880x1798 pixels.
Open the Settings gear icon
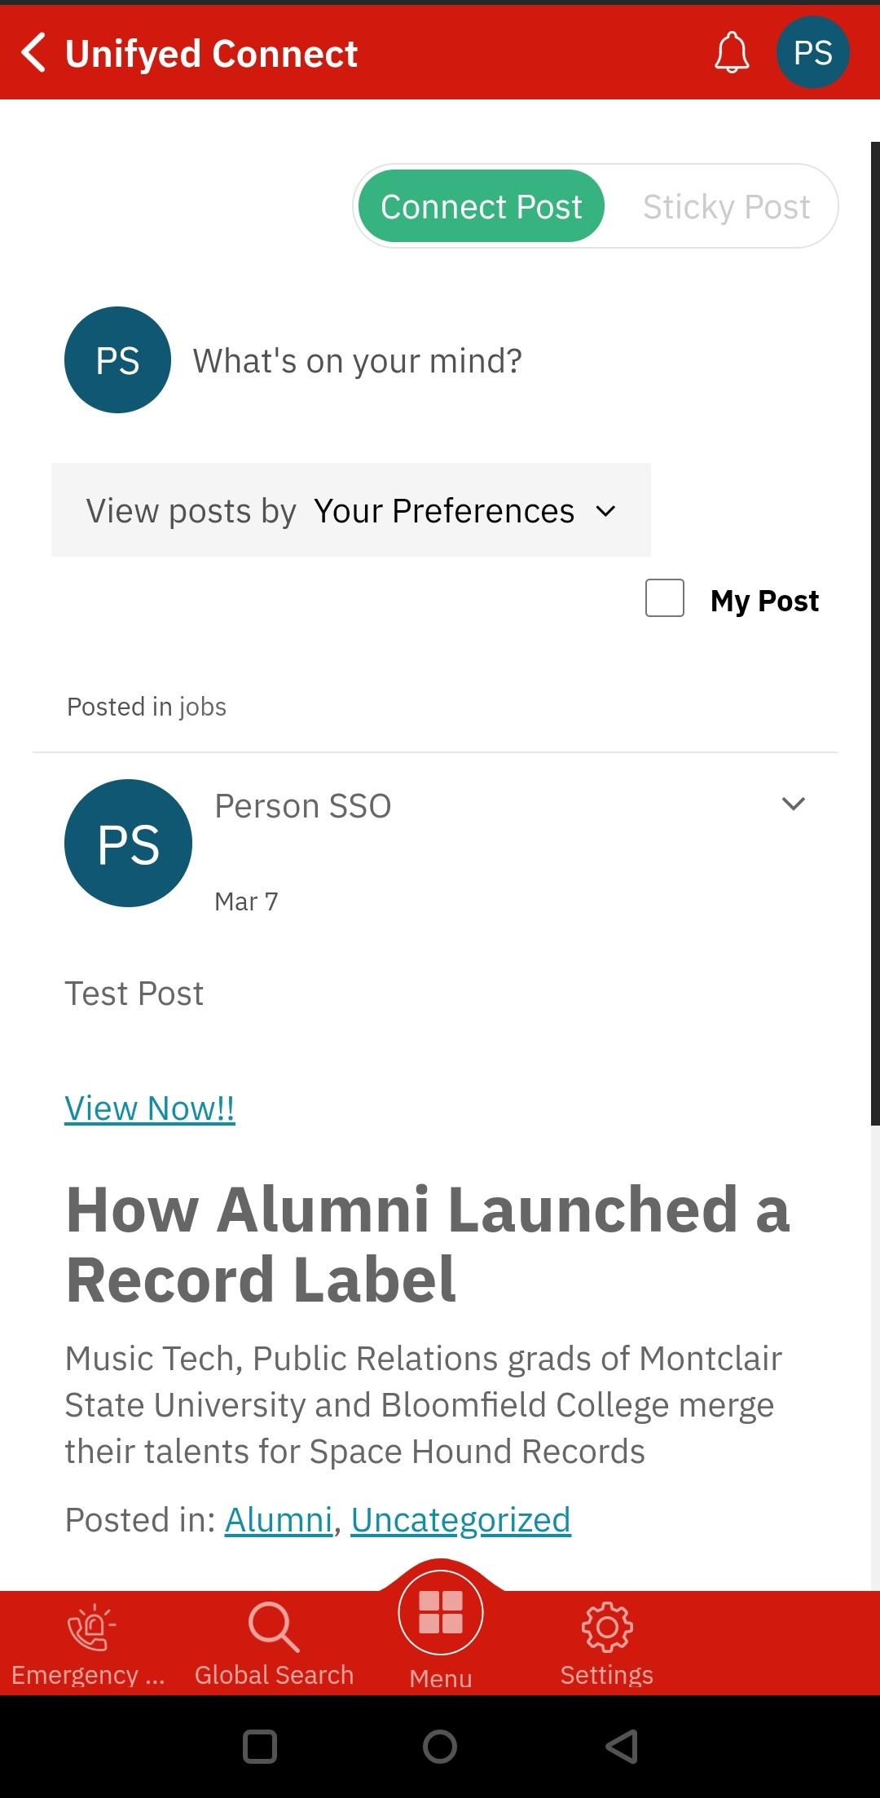(x=607, y=1627)
